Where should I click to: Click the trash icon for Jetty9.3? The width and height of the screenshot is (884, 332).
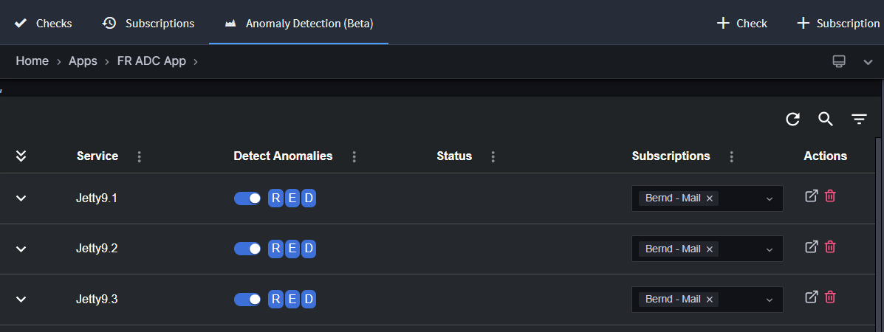[830, 297]
